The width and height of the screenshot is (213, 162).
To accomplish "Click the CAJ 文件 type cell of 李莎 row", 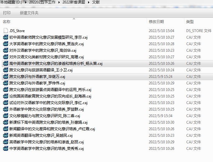I will (193, 37).
